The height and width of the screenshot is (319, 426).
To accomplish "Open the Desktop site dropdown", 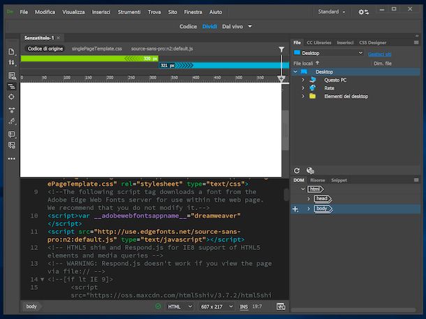I will [328, 53].
